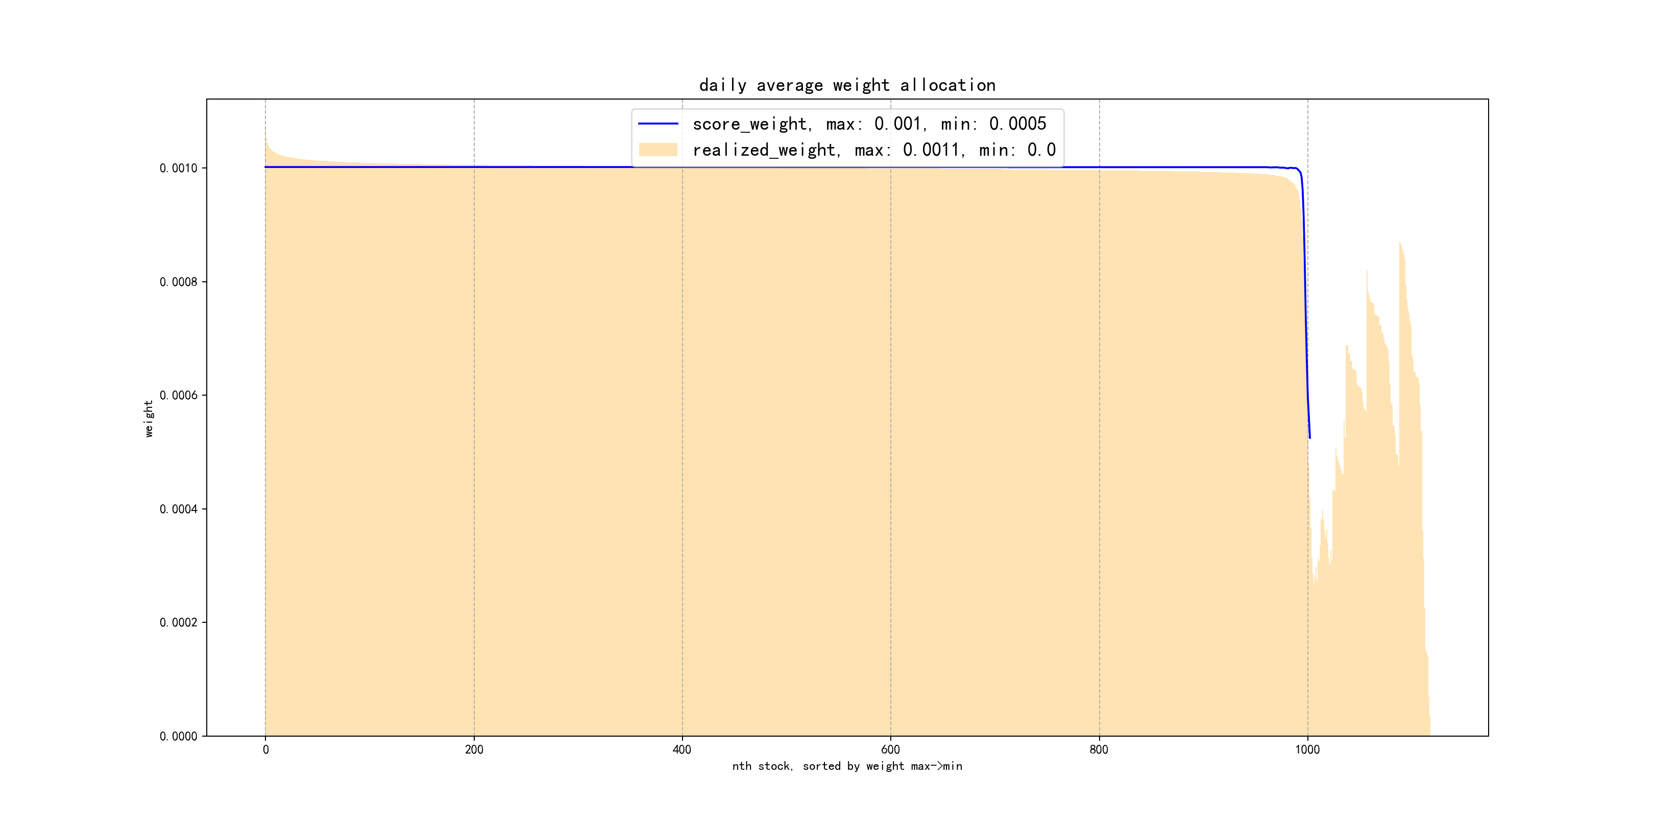Click the y-axis tick label 0.0006
The width and height of the screenshot is (1654, 827).
pyautogui.click(x=179, y=396)
